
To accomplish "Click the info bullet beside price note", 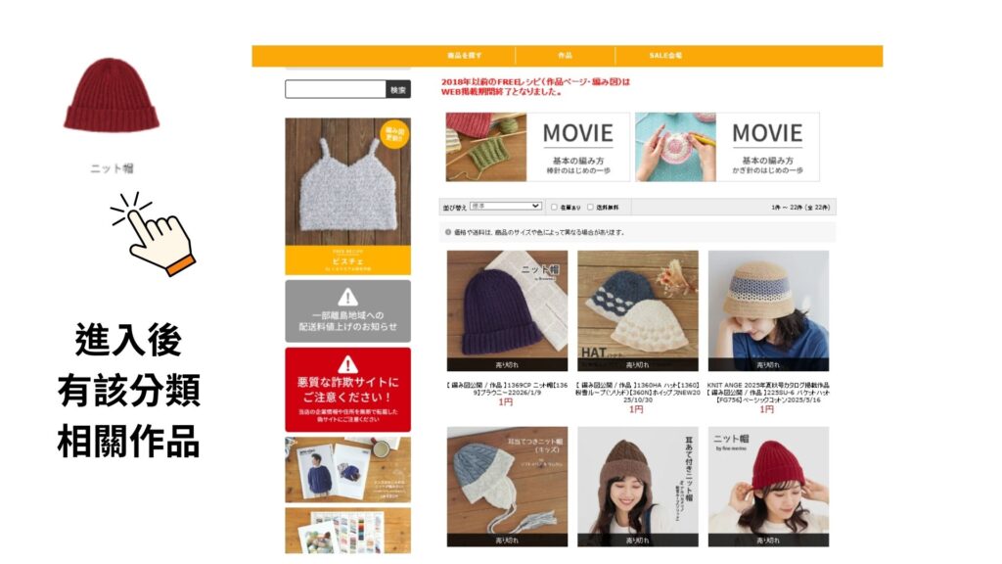I will (x=448, y=233).
